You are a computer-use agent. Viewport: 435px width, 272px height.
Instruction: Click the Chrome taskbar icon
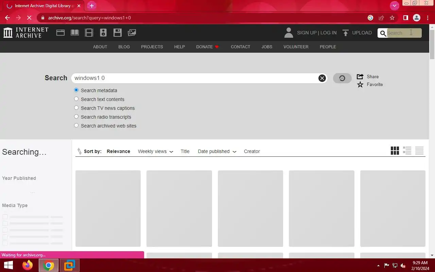[48, 265]
